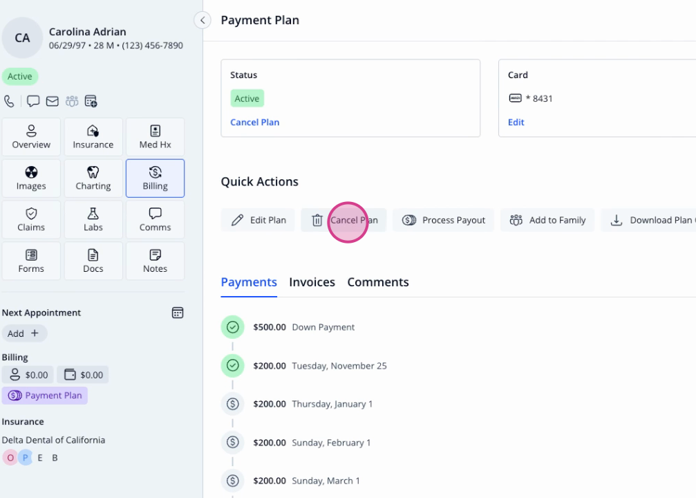Image resolution: width=696 pixels, height=498 pixels.
Task: Select the Billing tile
Action: tap(155, 178)
